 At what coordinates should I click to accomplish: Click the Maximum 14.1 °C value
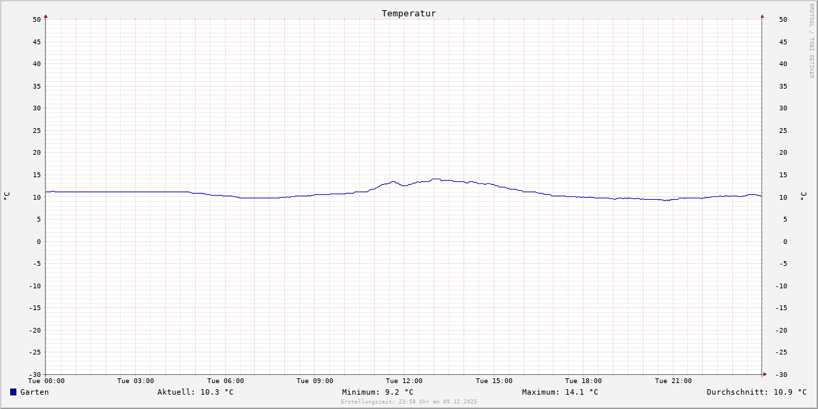[x=560, y=392]
